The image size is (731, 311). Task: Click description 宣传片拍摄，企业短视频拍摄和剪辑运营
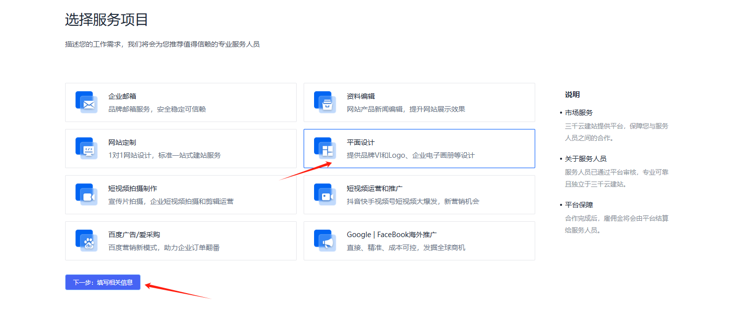tap(171, 201)
